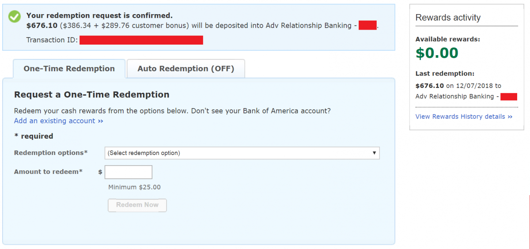Click the Redemption options field label
This screenshot has width=530, height=249.
[x=51, y=153]
